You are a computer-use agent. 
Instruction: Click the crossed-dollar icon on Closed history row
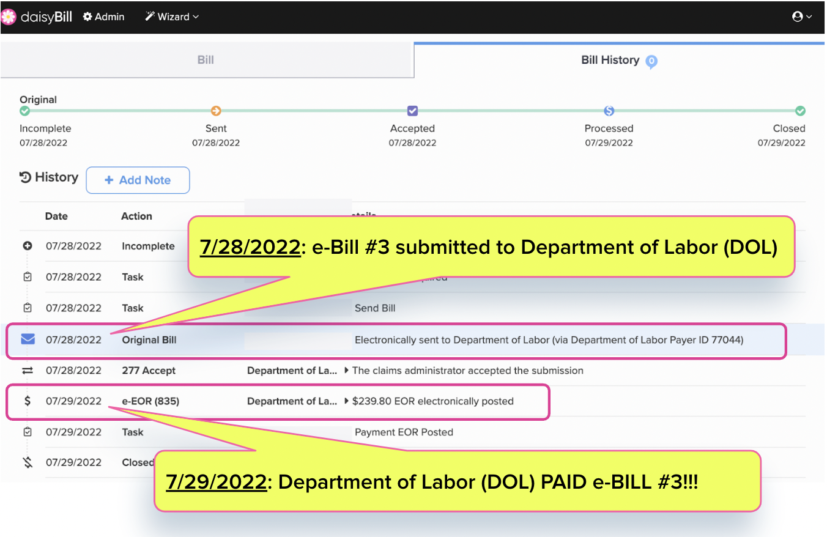pos(28,462)
